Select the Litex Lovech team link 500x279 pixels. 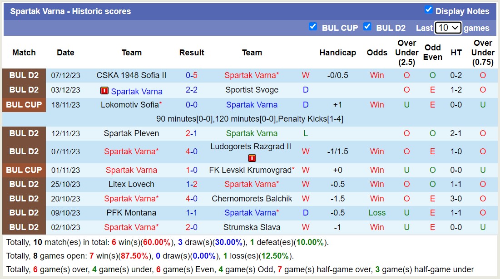[131, 184]
